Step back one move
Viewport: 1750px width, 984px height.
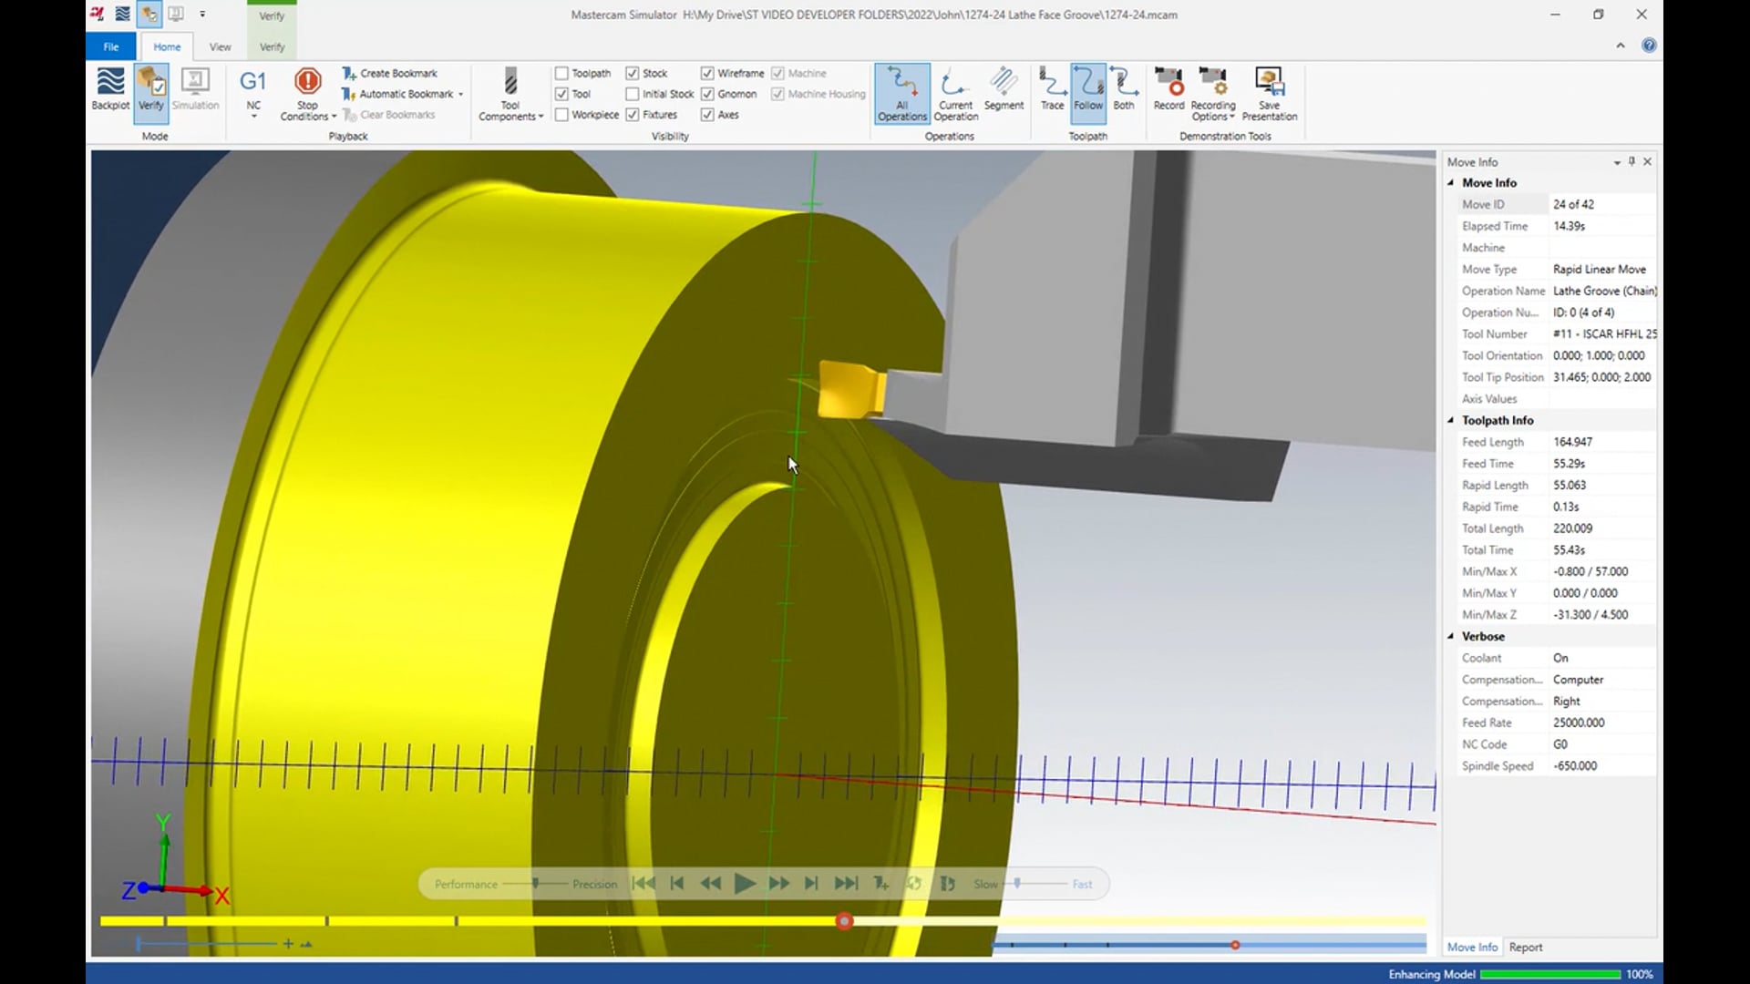click(677, 884)
